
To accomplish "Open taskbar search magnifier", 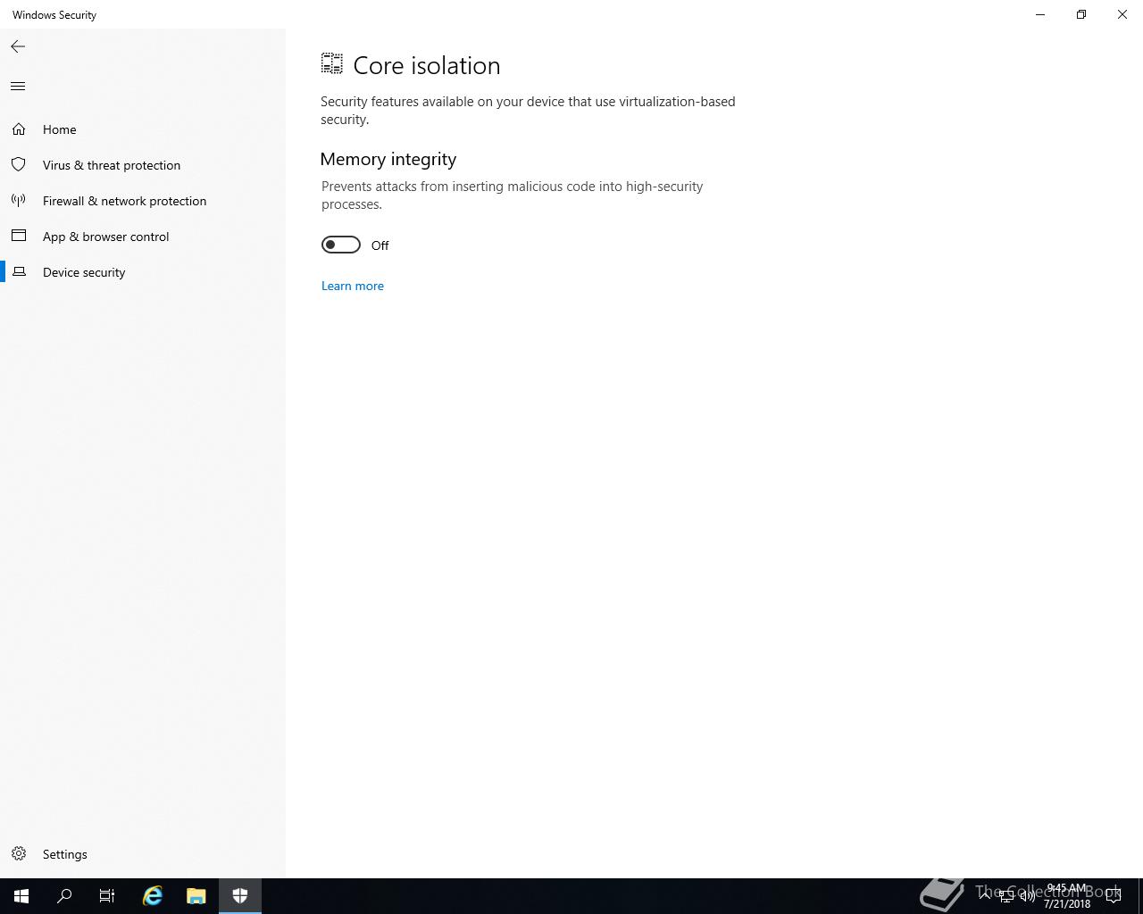I will coord(64,896).
